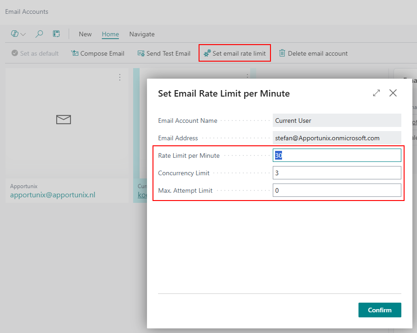Open the Copilot icon dropdown
This screenshot has height=333, width=417.
pyautogui.click(x=18, y=34)
